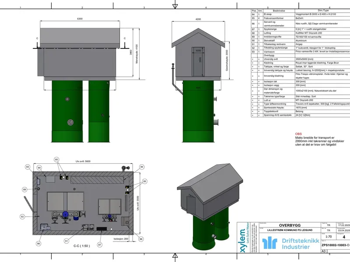Click drawing number ZPS10002-10003-O
This screenshot has height=262, width=350.
[336, 245]
